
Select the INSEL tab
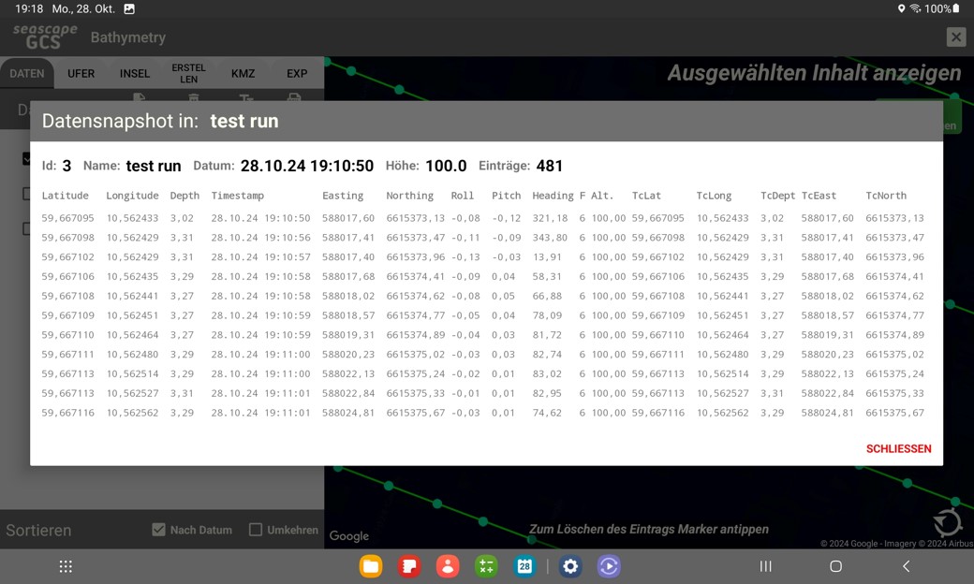click(135, 73)
